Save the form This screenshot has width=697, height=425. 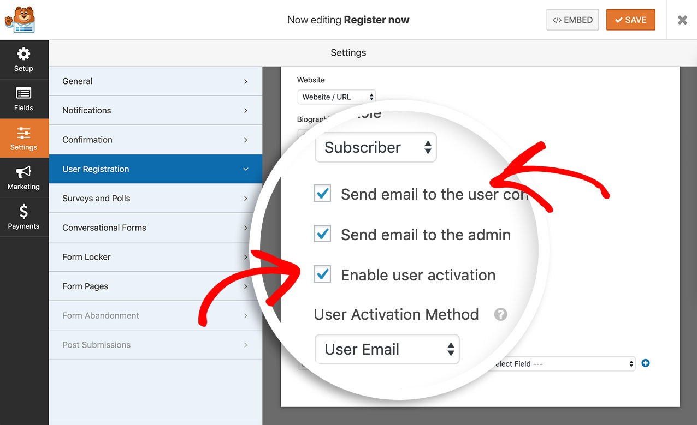pos(630,20)
